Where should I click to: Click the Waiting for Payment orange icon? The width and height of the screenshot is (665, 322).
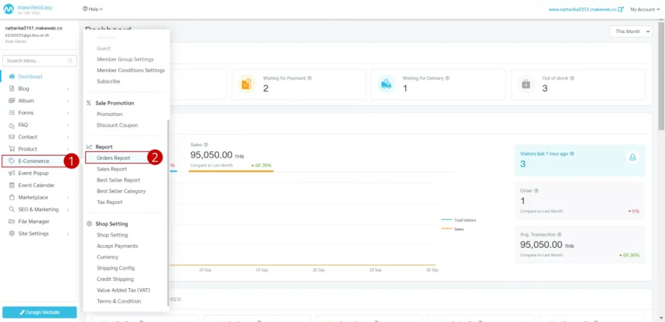point(246,84)
